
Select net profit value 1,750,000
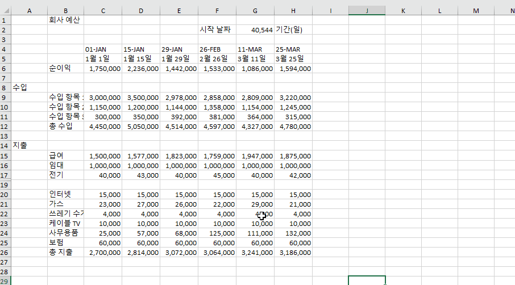(x=103, y=69)
